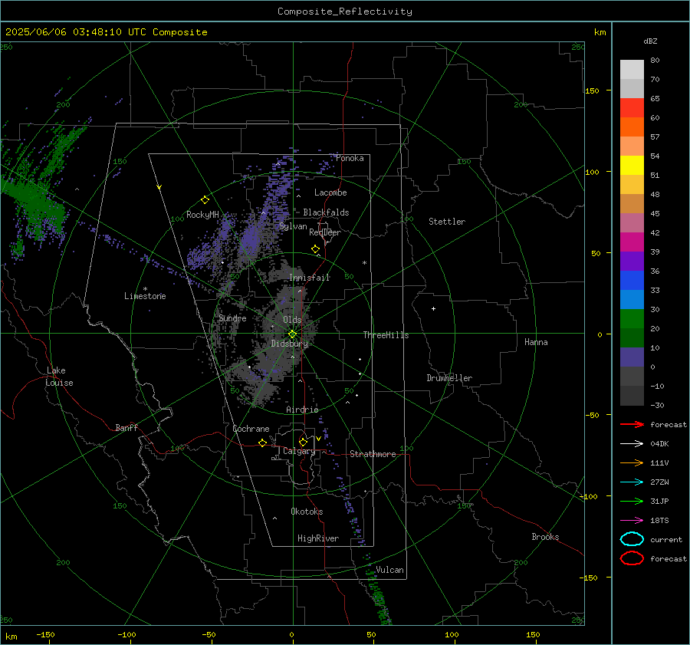
Task: Click the dBZ legend heading
Action: point(650,41)
